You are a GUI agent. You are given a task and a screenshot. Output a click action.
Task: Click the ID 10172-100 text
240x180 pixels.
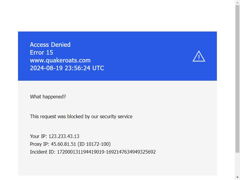(94, 144)
